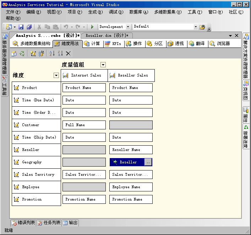This screenshot has height=235, width=251.
Task: Click the Product dimension icon
Action: pyautogui.click(x=16, y=88)
